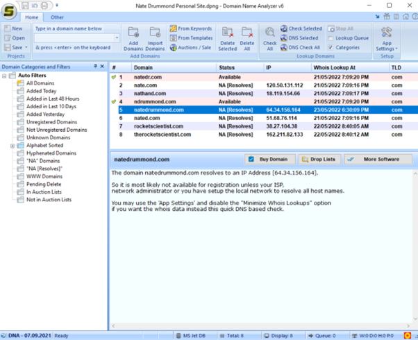Select the Added Today filter
This screenshot has width=418, height=340.
(42, 91)
